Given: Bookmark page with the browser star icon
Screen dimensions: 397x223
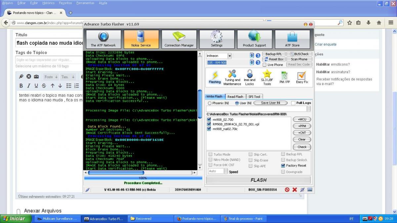Looking at the screenshot, I should pos(349,23).
